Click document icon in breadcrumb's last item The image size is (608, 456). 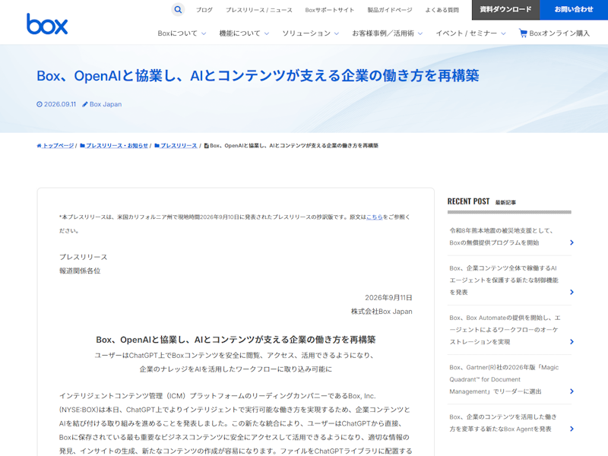206,146
